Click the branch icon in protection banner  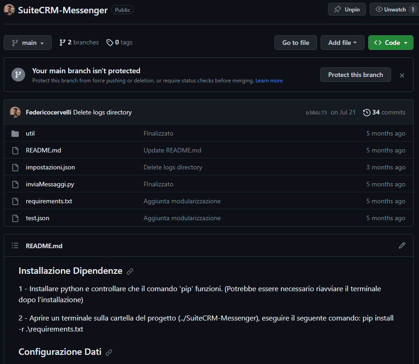pos(18,75)
